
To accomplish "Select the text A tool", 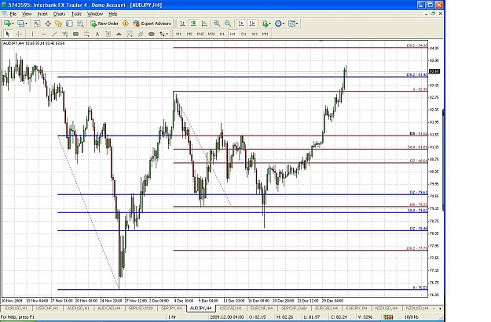I will pyautogui.click(x=97, y=34).
